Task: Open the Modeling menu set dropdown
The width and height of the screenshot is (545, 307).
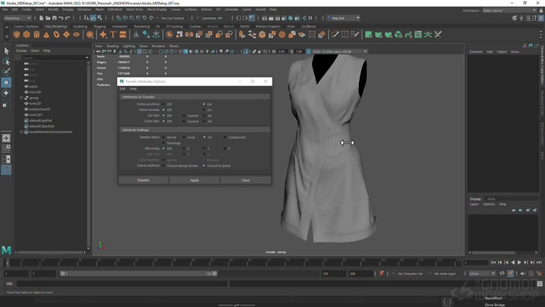Action: [17, 18]
